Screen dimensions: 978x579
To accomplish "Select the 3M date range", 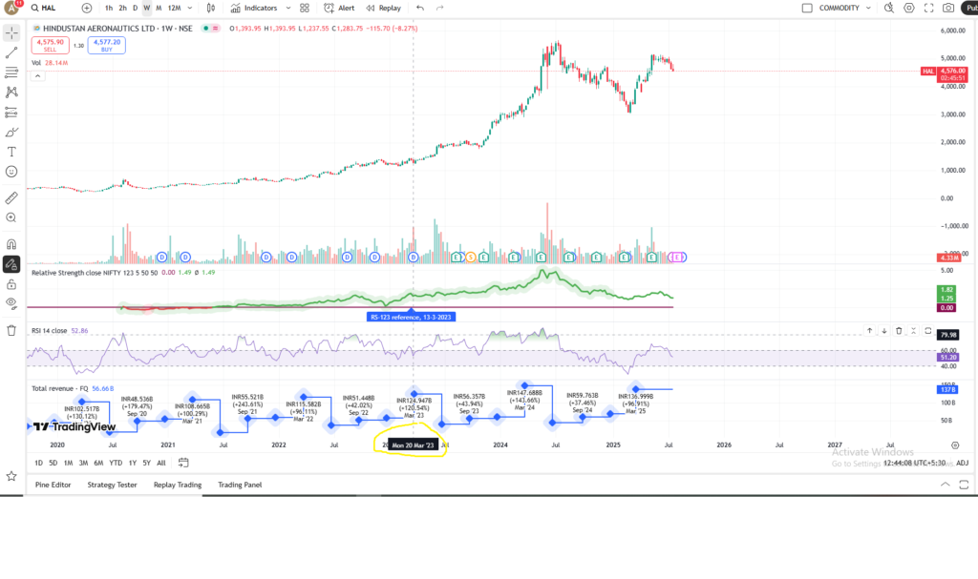I will (x=83, y=463).
